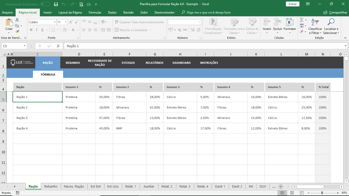
Task: Click the Undo arrow in title bar
Action: click(x=63, y=4)
